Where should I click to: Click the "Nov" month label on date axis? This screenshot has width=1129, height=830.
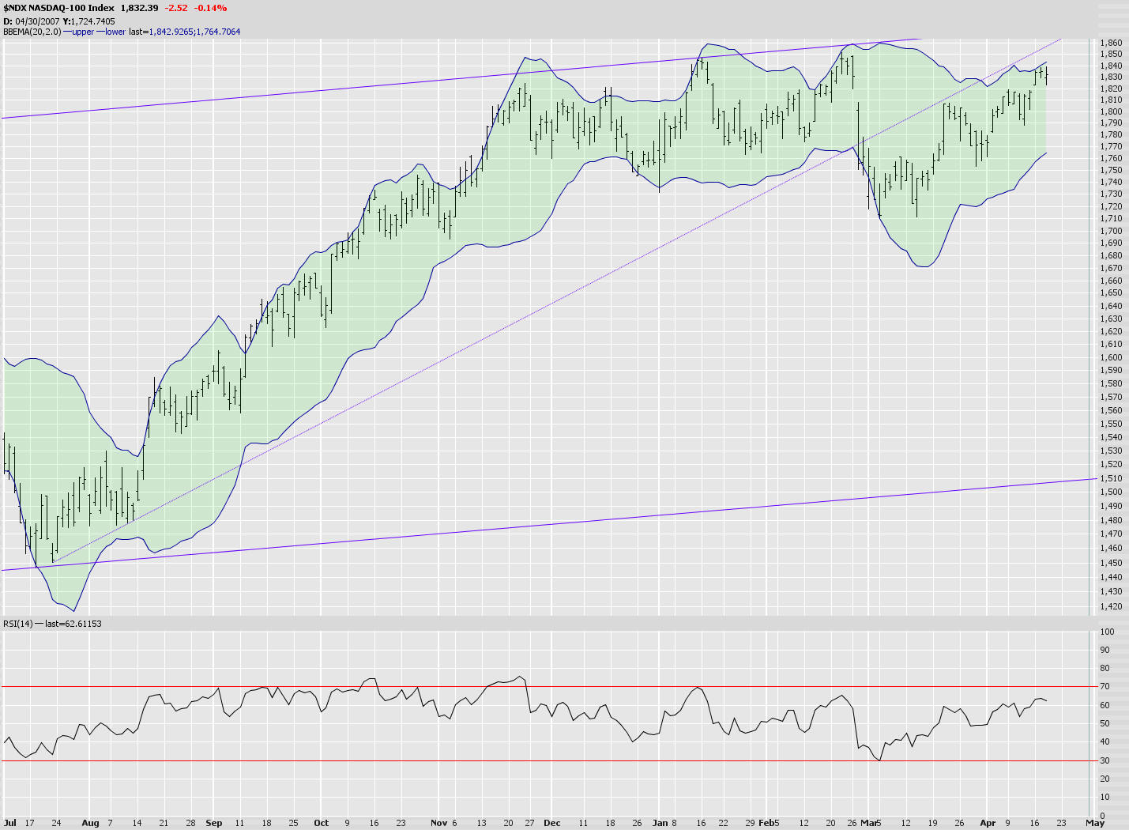(x=439, y=823)
